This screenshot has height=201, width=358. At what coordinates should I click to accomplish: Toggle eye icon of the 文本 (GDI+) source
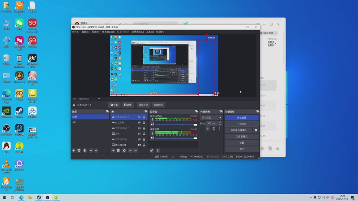tap(139, 139)
